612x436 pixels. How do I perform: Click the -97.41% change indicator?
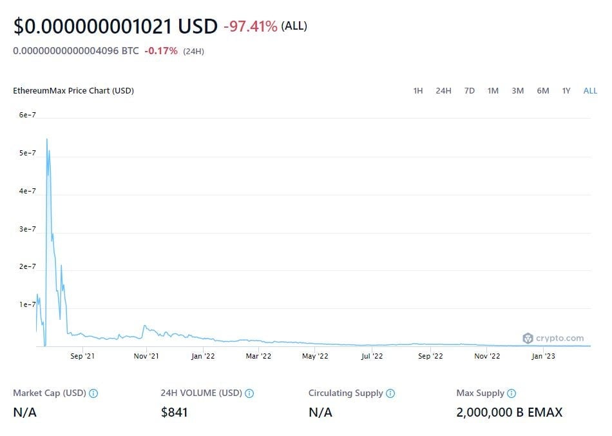pyautogui.click(x=248, y=26)
